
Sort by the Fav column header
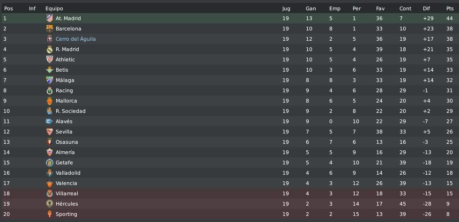tap(380, 8)
